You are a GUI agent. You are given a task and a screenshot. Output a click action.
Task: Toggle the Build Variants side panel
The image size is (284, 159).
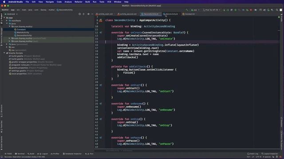(1, 143)
